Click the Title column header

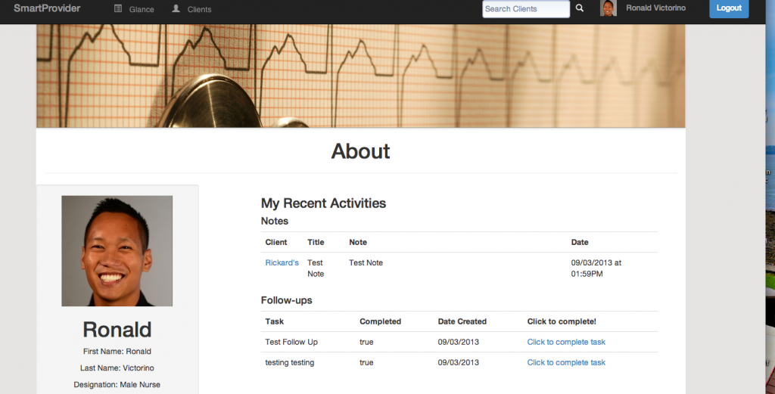(316, 242)
